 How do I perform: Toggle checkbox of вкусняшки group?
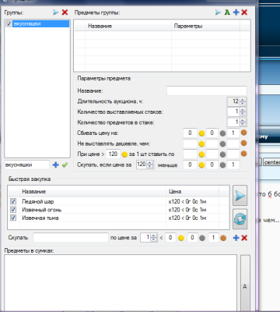click(x=9, y=24)
